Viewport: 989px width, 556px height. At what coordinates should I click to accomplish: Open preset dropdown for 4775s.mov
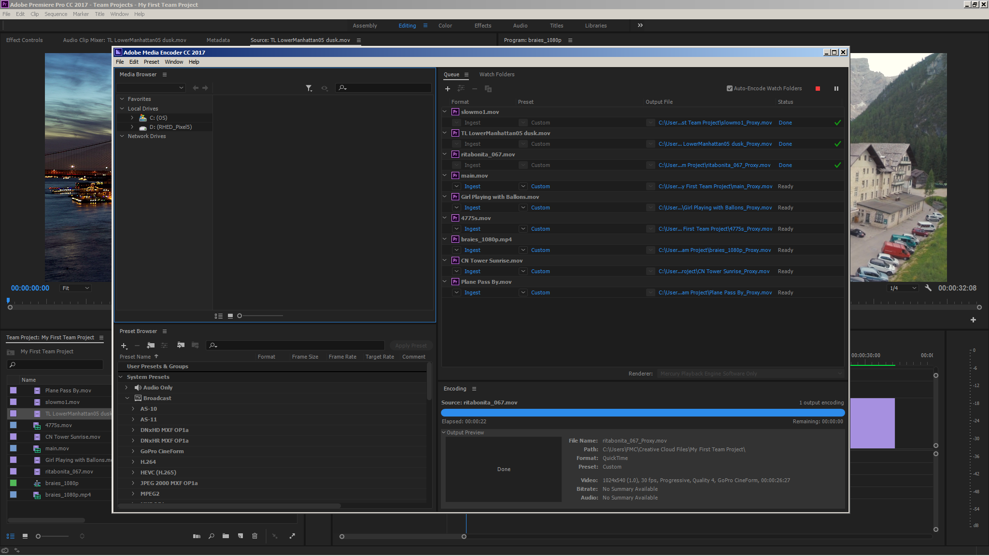523,229
